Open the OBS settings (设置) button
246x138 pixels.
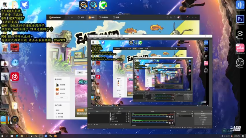pyautogui.click(x=203, y=122)
